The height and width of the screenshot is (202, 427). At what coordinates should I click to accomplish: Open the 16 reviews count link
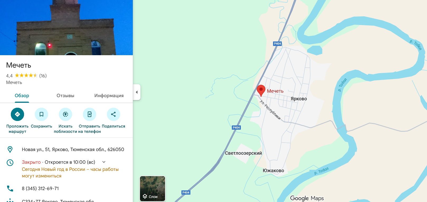[43, 76]
